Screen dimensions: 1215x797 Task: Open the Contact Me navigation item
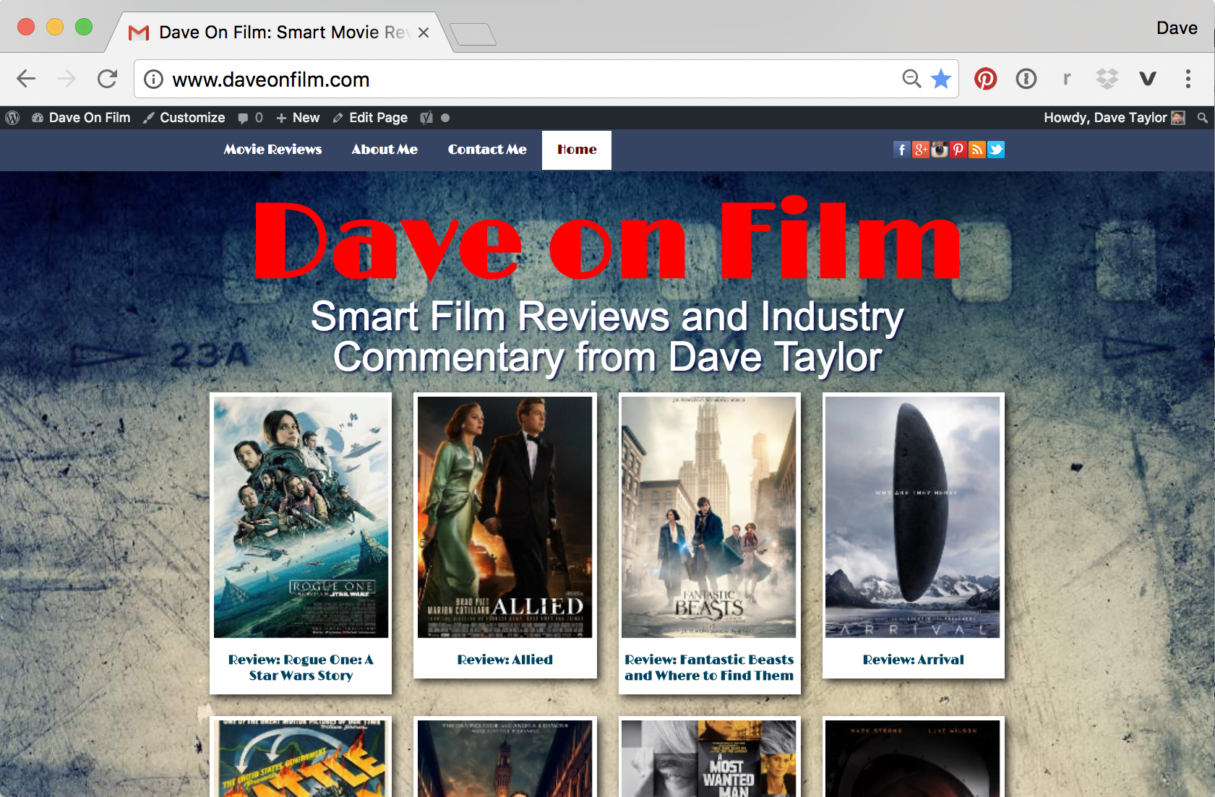point(487,150)
